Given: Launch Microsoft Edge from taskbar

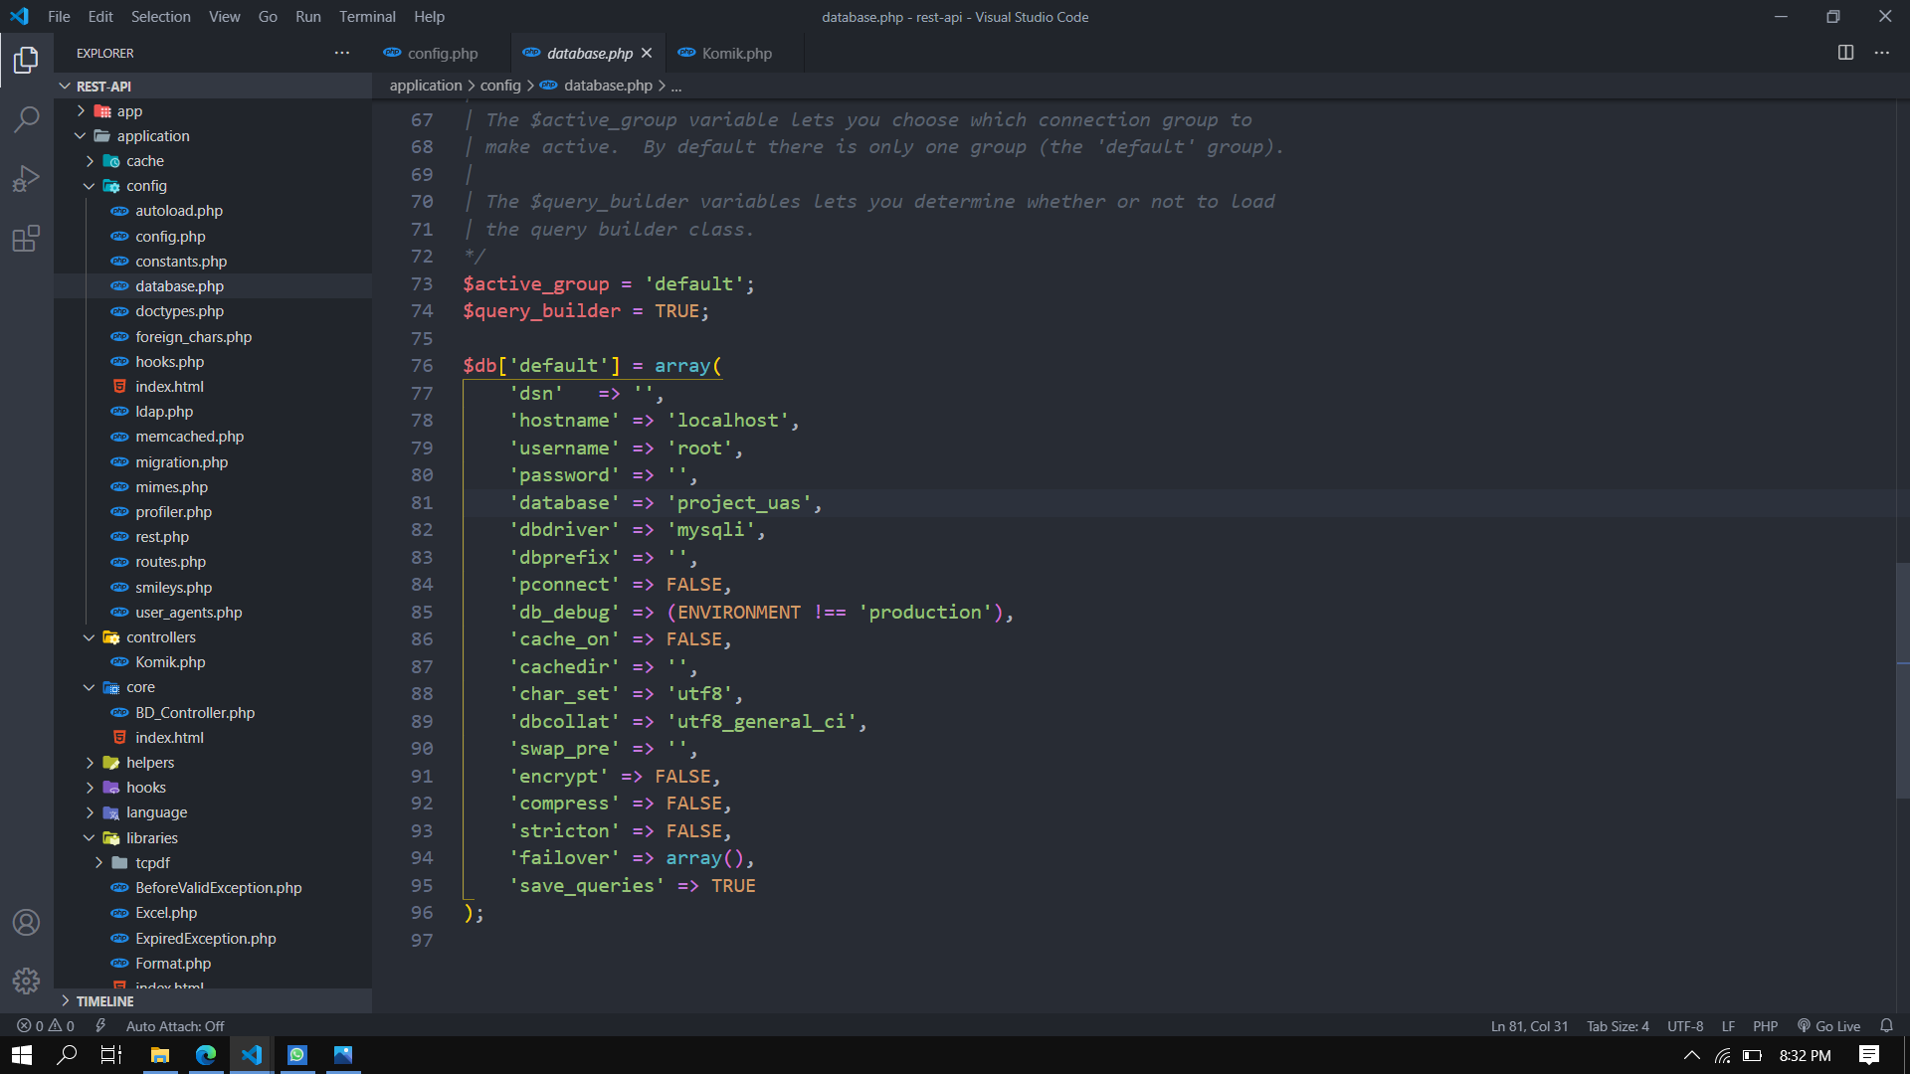Looking at the screenshot, I should pos(206,1055).
